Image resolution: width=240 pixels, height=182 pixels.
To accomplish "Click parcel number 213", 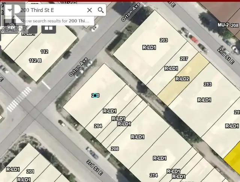I will [208, 84].
